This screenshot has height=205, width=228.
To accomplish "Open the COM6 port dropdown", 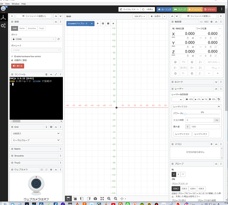I will tap(33, 39).
